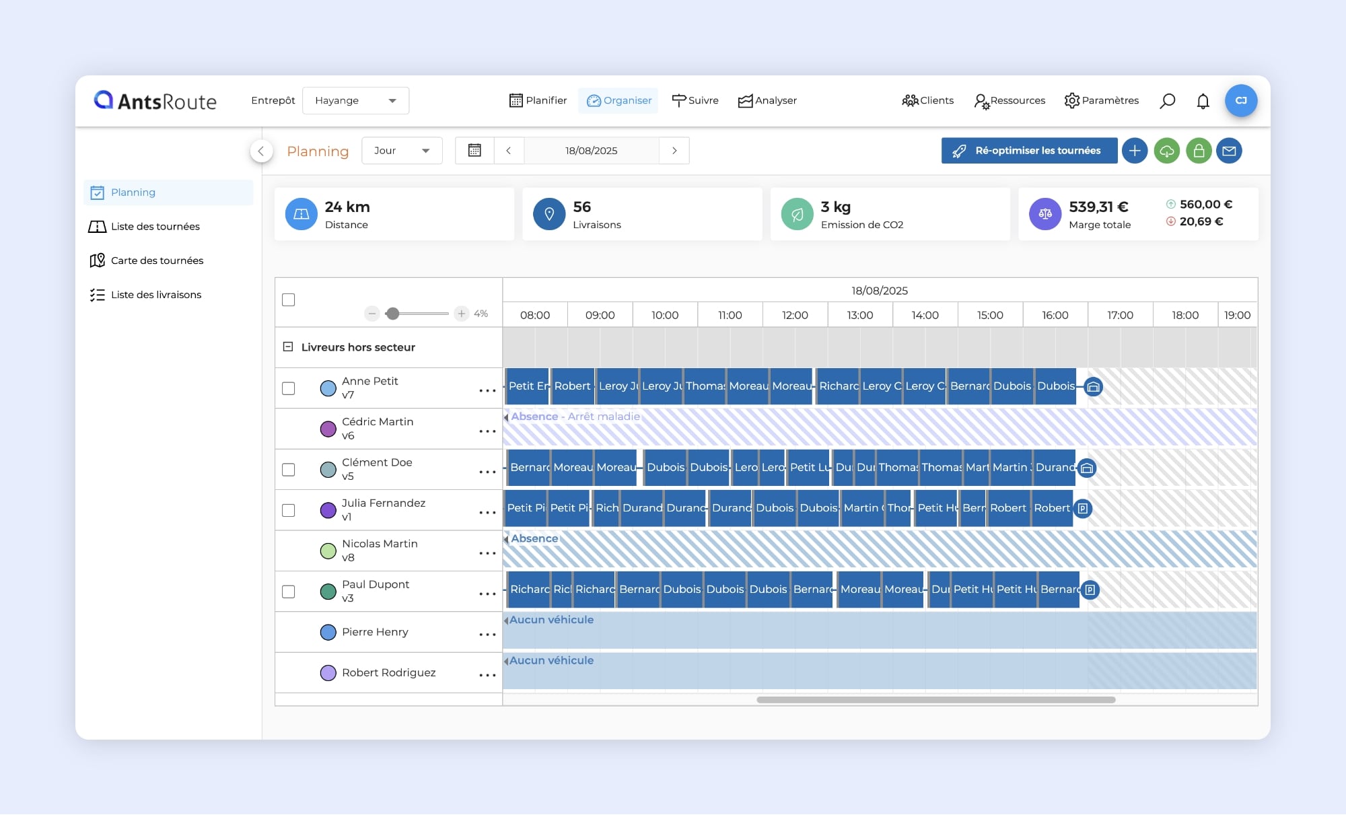
Task: Open the calendar date picker icon
Action: pos(474,151)
